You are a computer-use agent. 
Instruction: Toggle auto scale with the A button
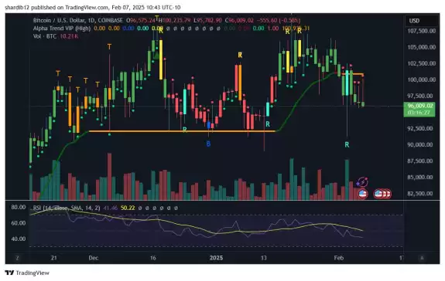[x=422, y=258]
